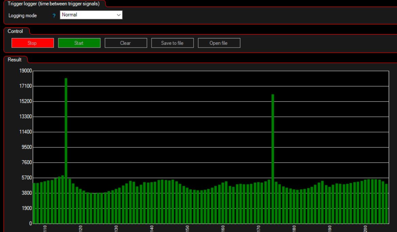The height and width of the screenshot is (232, 397).
Task: Clear the logged results
Action: 125,43
